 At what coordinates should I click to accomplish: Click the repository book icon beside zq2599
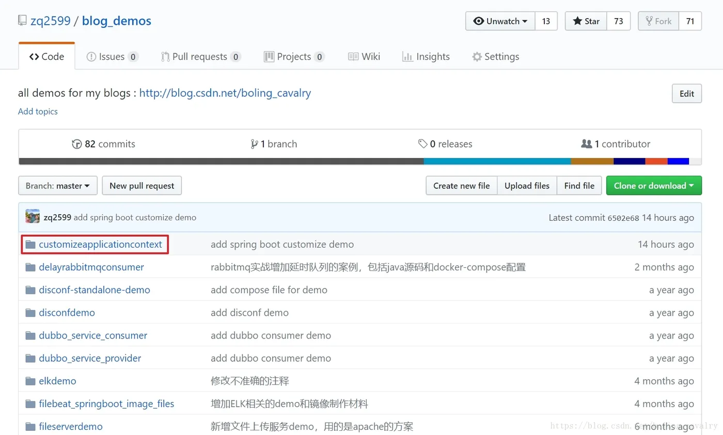22,21
